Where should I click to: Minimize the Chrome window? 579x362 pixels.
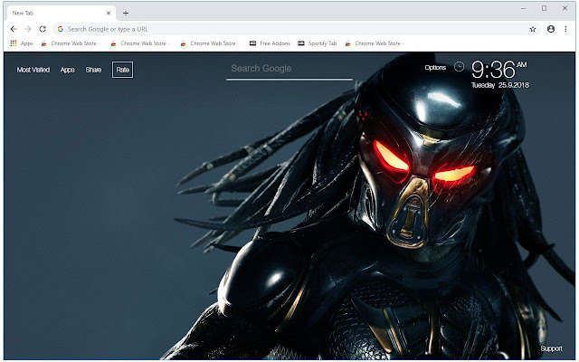(523, 8)
